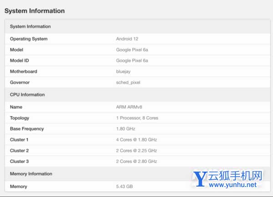273x197 pixels.
Task: Click the 'Base Frequency' label
Action: [x=27, y=129]
